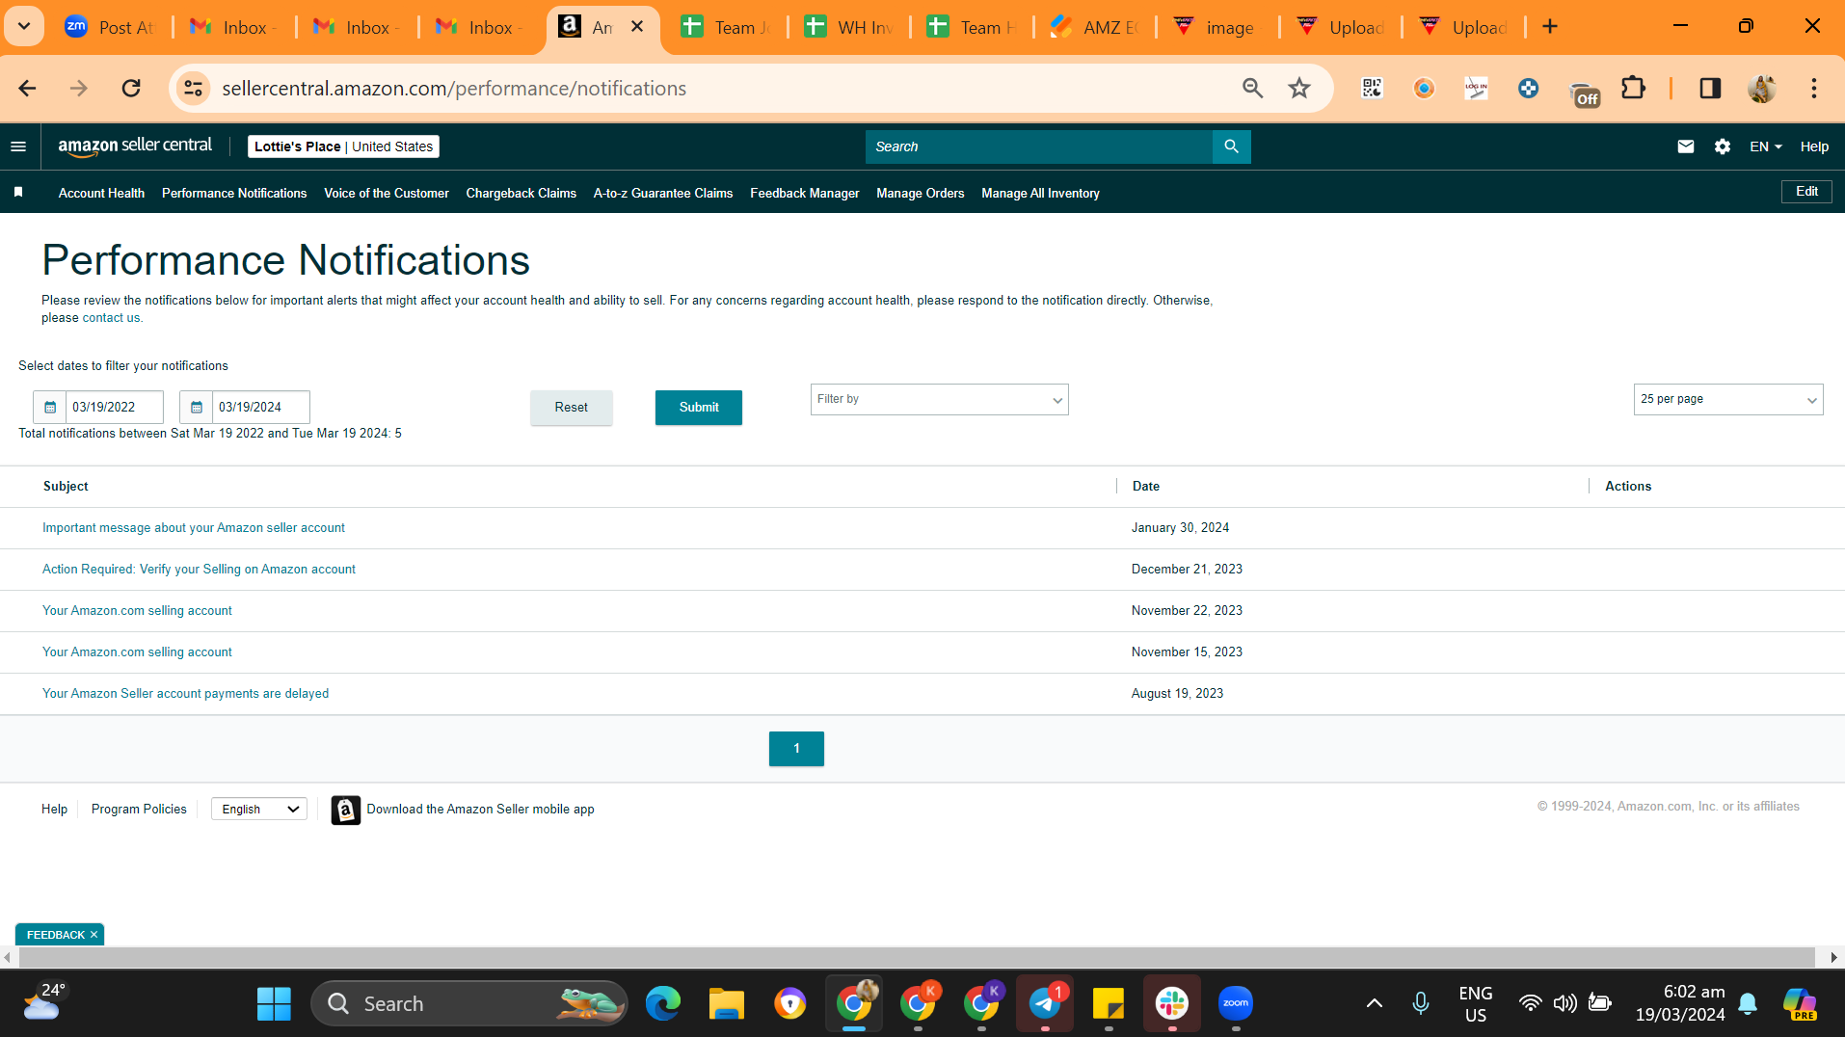Image resolution: width=1845 pixels, height=1037 pixels.
Task: Launch Microsoft Edge from the taskbar
Action: click(x=662, y=1003)
